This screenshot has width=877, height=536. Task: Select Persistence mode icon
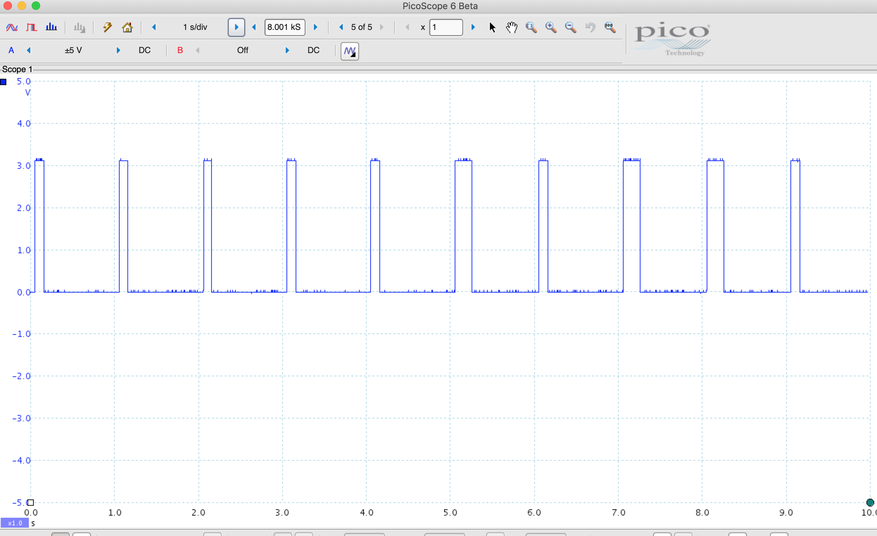32,27
